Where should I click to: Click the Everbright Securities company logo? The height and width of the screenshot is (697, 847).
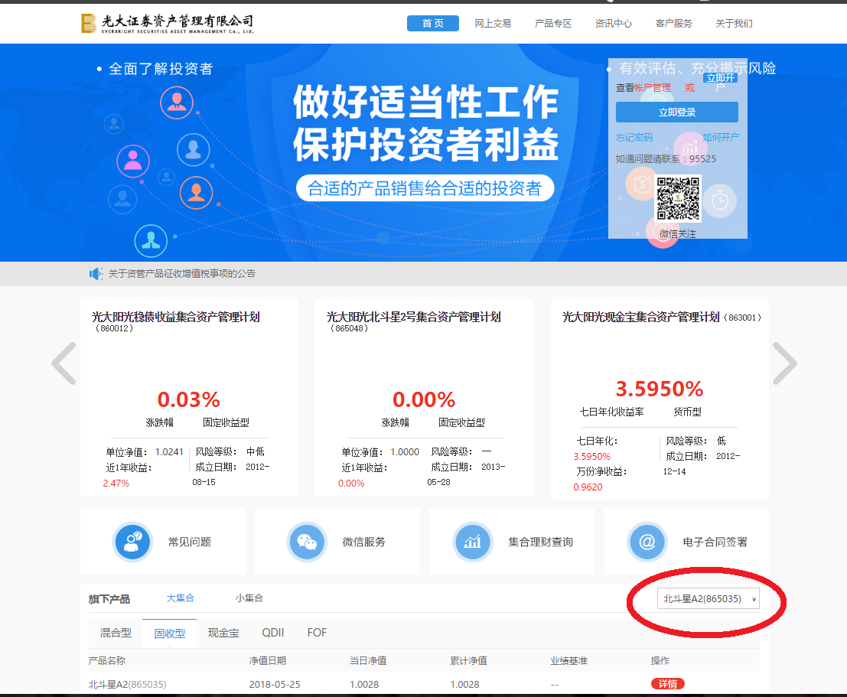point(168,23)
